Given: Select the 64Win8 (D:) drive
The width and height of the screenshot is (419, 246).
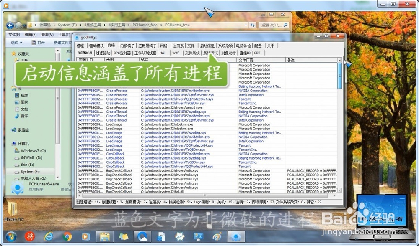Looking at the screenshot, I should point(28,157).
